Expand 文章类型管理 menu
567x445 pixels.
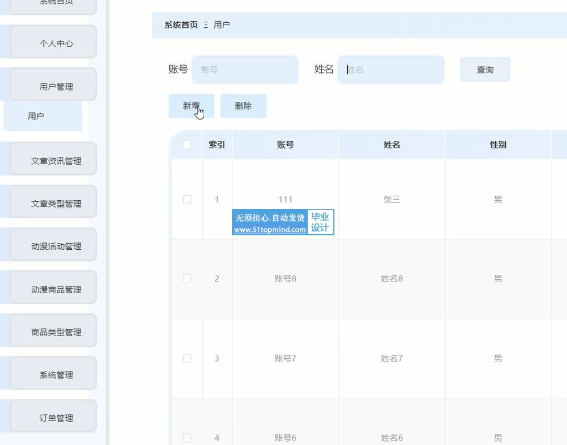[53, 202]
